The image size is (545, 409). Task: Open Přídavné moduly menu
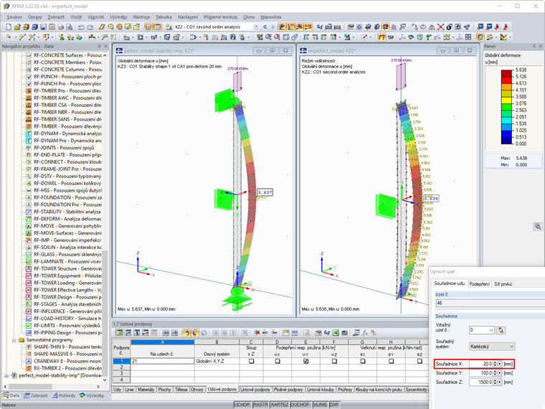220,17
